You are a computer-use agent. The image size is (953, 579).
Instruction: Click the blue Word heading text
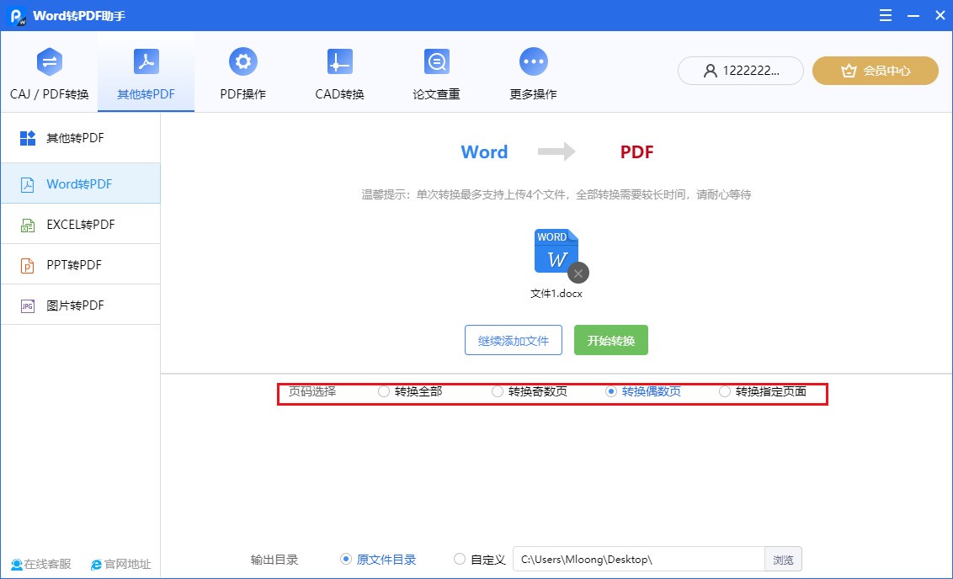484,151
